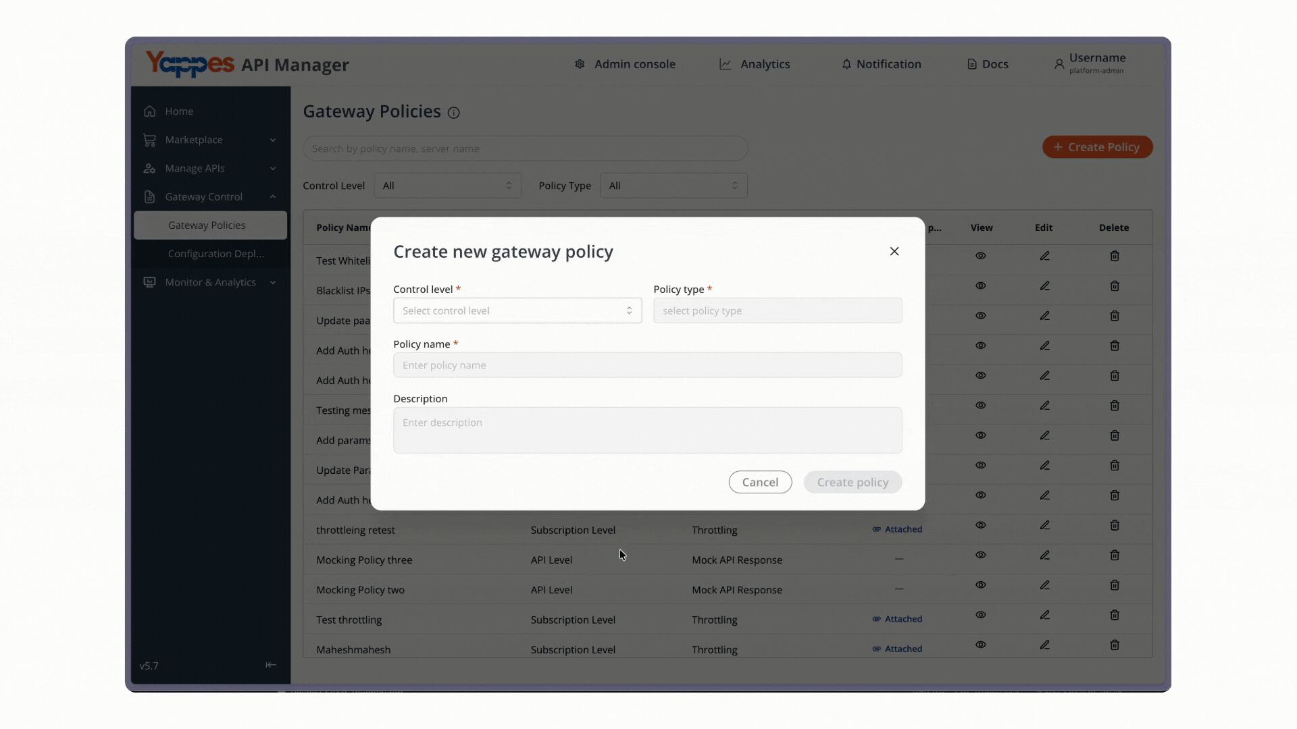View the Mocking Policy two row

click(x=981, y=585)
